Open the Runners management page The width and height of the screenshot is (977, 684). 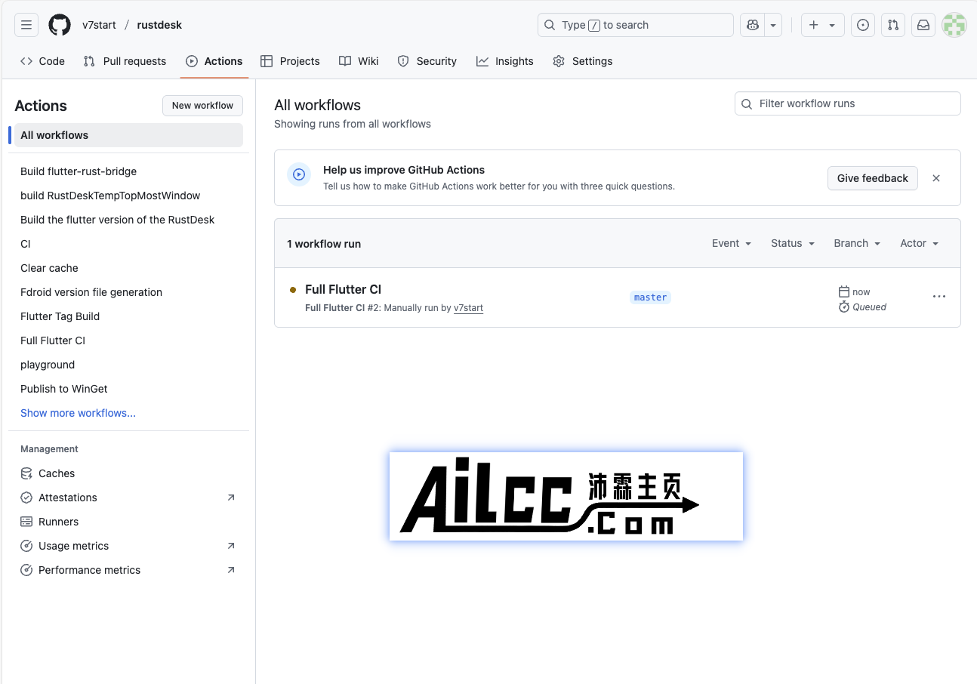59,522
